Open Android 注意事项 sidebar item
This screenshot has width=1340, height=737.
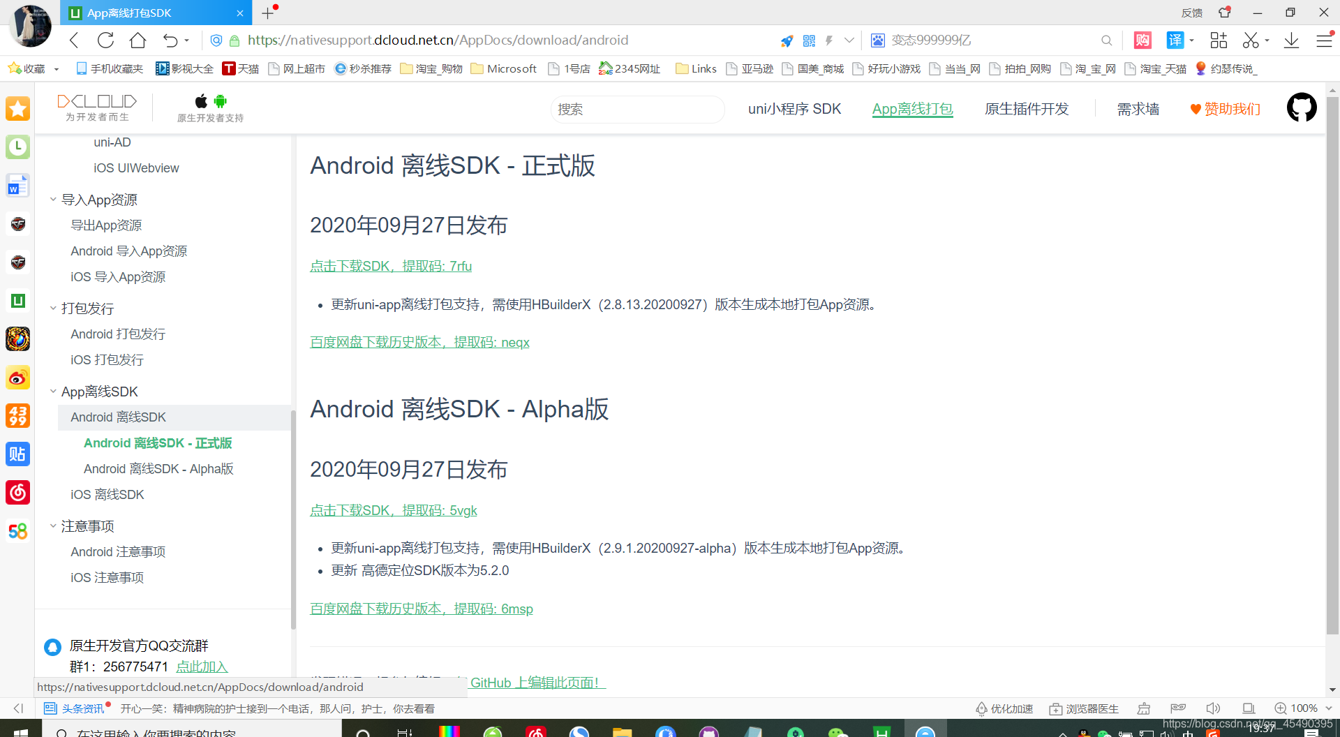[118, 551]
